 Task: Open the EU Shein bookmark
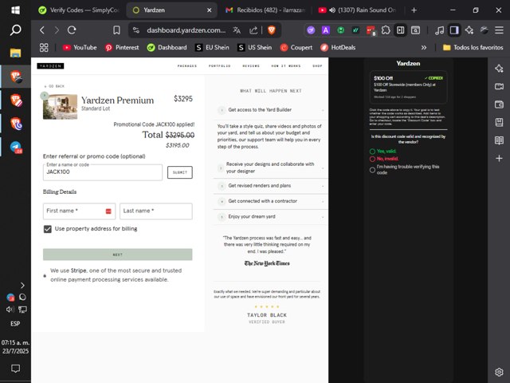click(212, 48)
